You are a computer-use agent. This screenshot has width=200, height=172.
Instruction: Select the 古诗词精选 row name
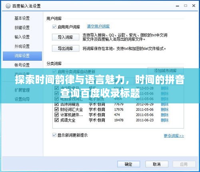70,104
